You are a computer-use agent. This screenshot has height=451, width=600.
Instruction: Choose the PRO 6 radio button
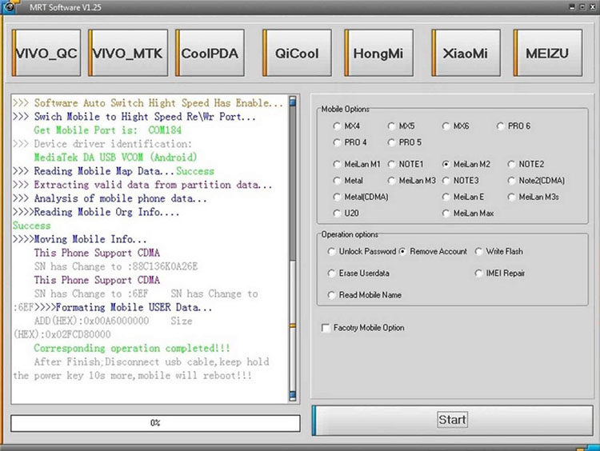514,126
